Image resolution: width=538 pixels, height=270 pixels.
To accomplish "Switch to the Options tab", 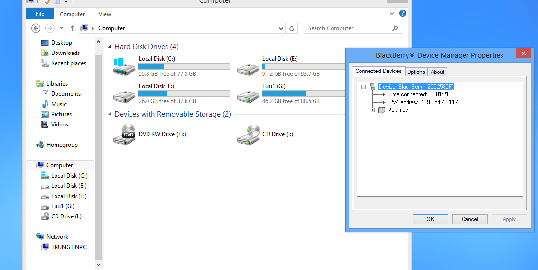I will [x=416, y=72].
